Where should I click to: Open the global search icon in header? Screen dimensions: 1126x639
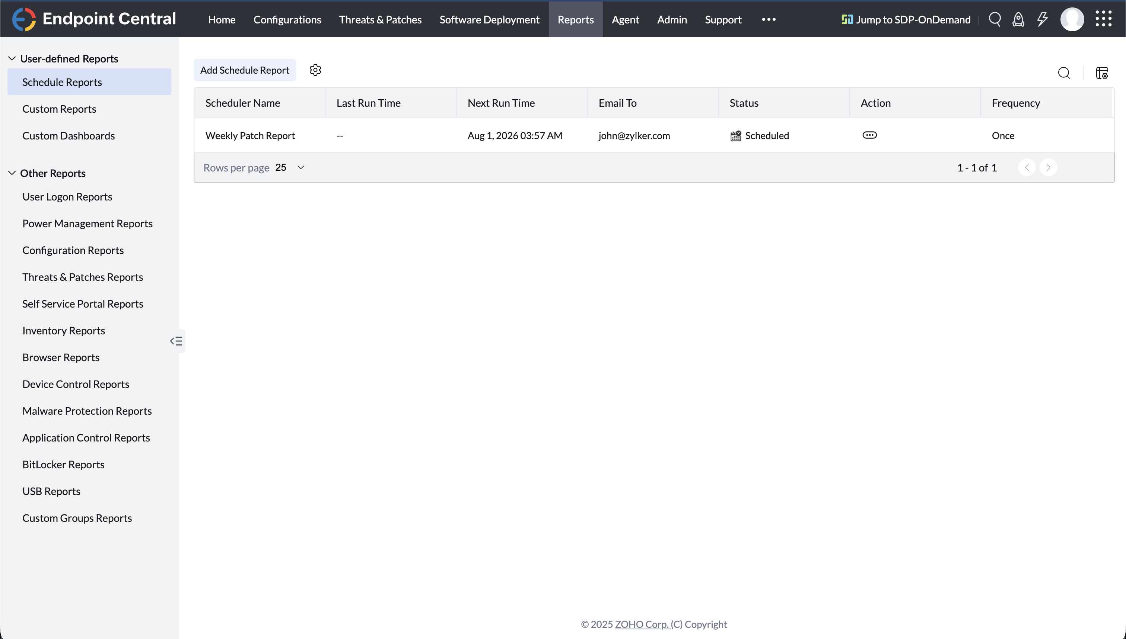995,19
